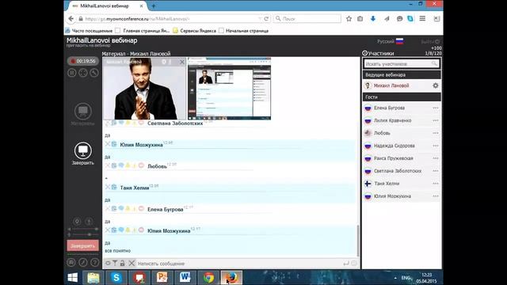Go back with the browser back arrow
This screenshot has height=285, width=507.
[x=71, y=19]
